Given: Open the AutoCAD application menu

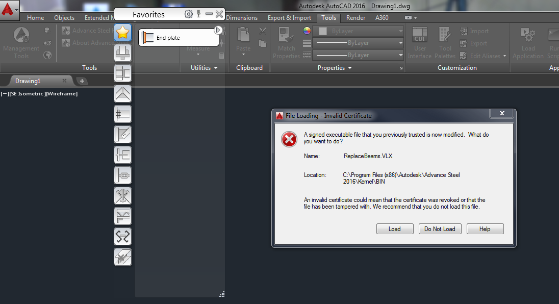Looking at the screenshot, I should click(8, 9).
